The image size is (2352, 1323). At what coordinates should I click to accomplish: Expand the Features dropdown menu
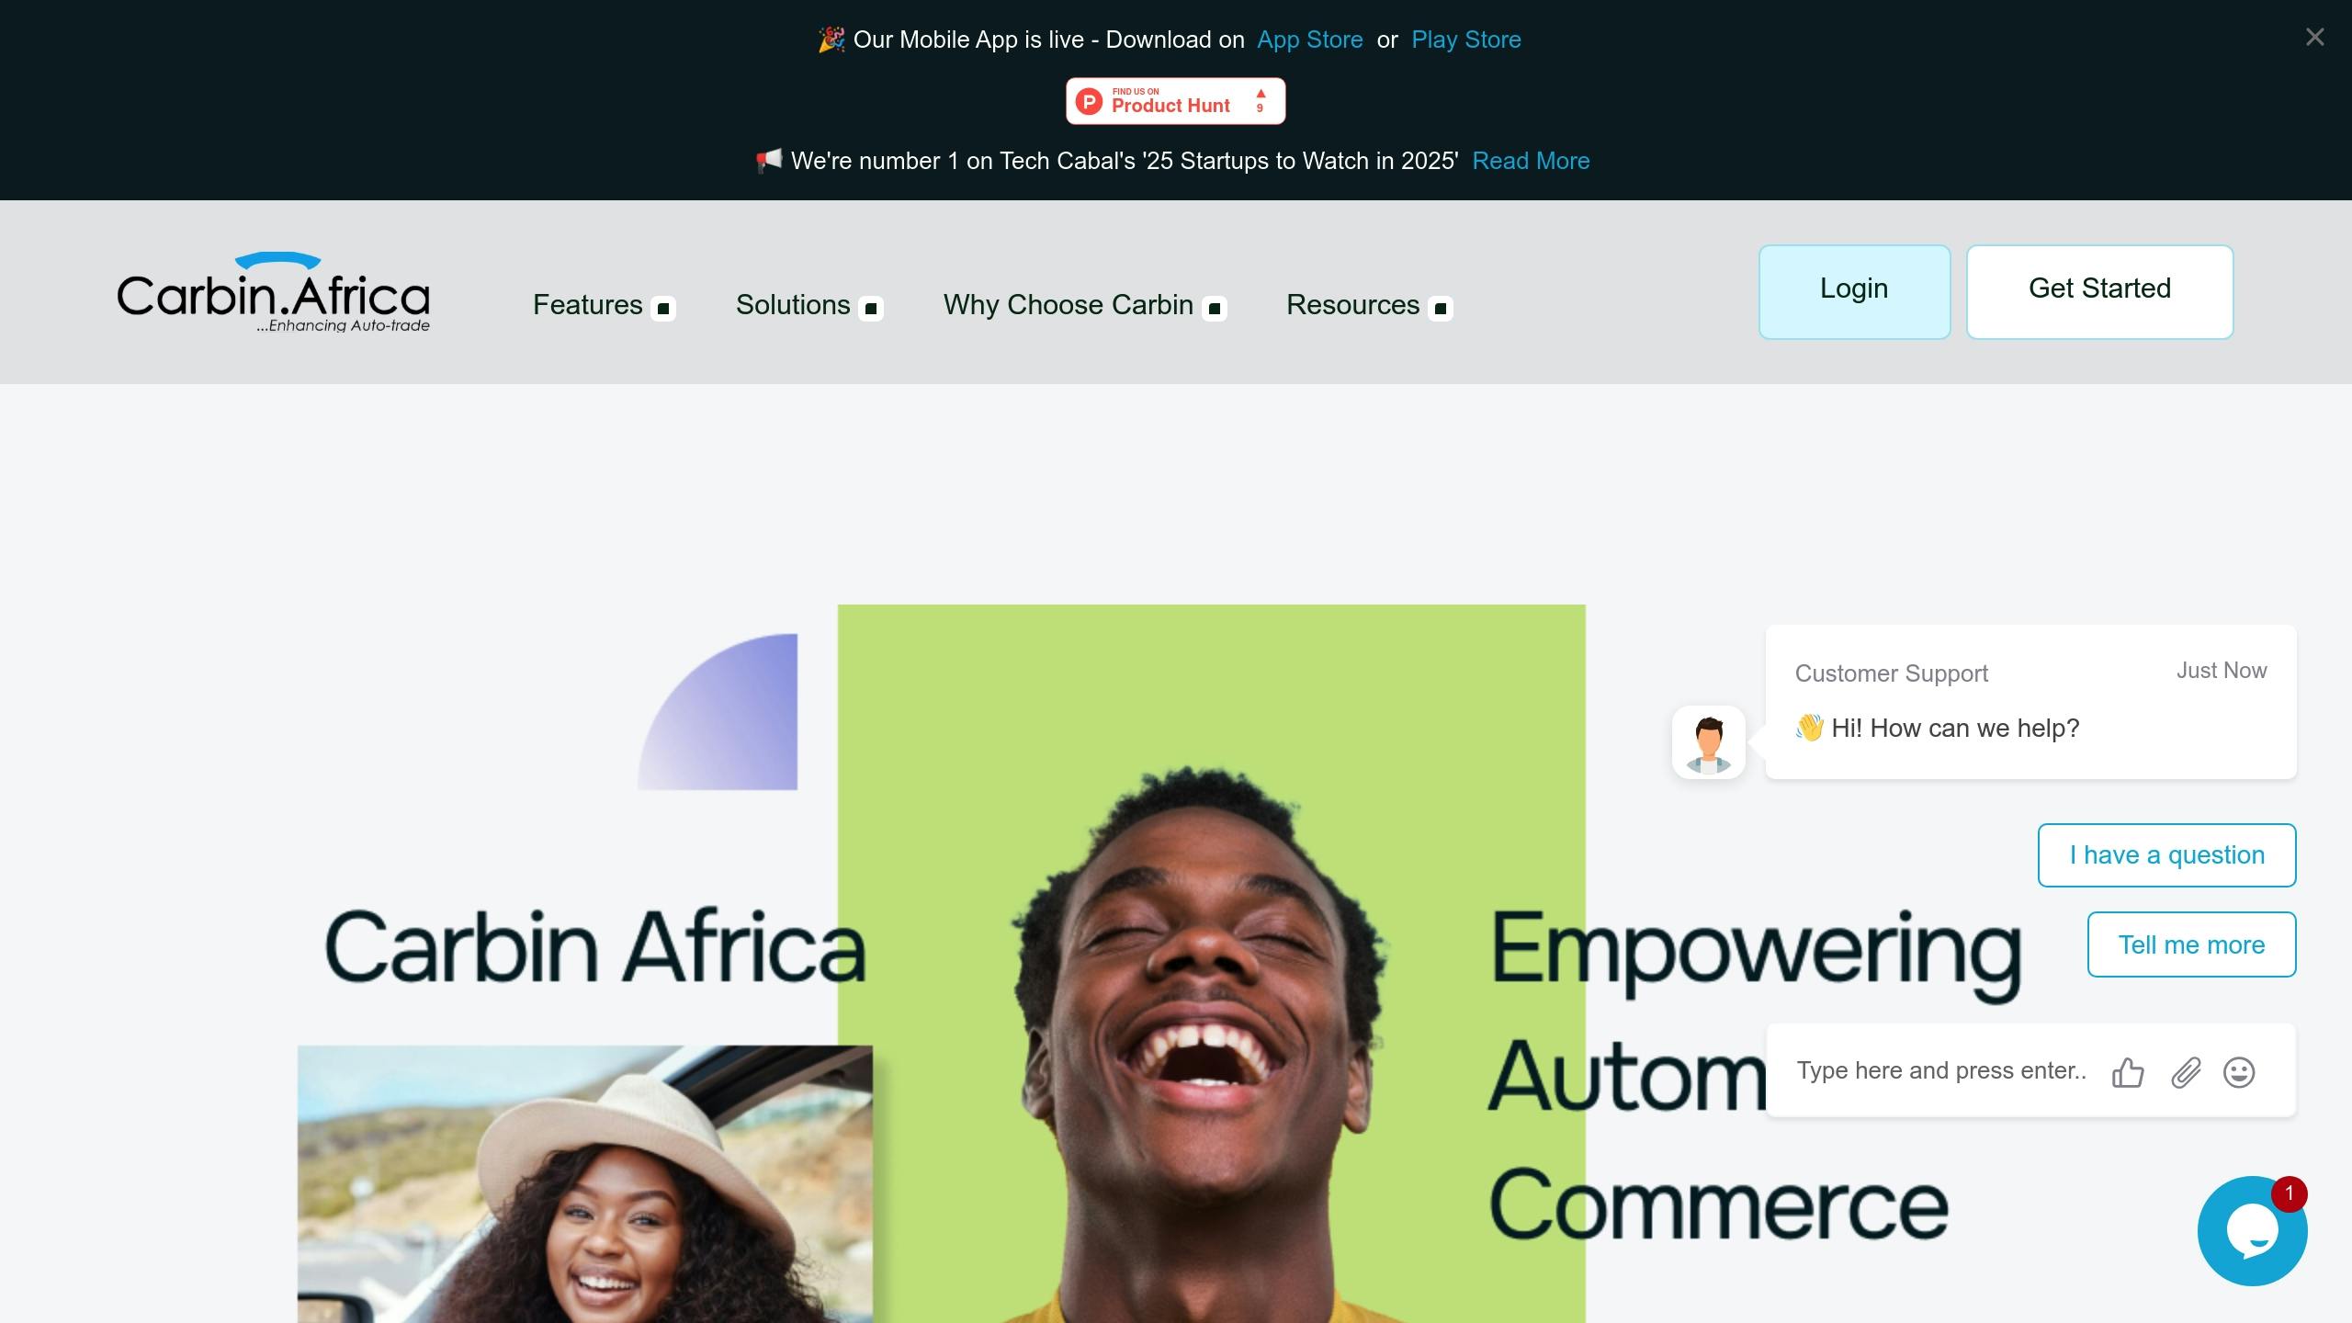(604, 305)
